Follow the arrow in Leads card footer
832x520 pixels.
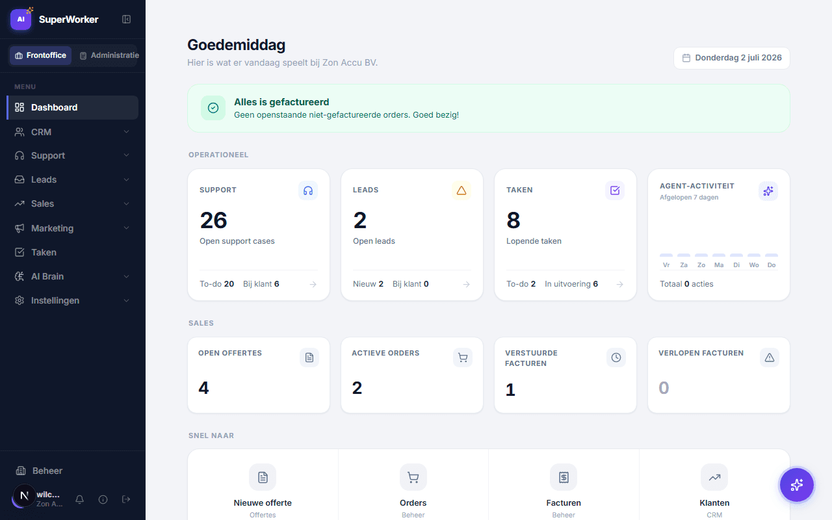pos(466,284)
